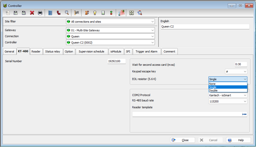
Task: Click the magnifying glass Find icon
Action: tap(67, 13)
